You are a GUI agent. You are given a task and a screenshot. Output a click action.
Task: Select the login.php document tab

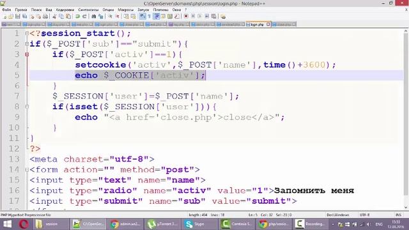point(257,24)
